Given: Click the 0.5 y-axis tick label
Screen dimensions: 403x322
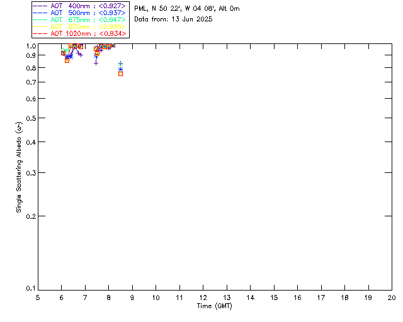Looking at the screenshot, I should pyautogui.click(x=31, y=118).
